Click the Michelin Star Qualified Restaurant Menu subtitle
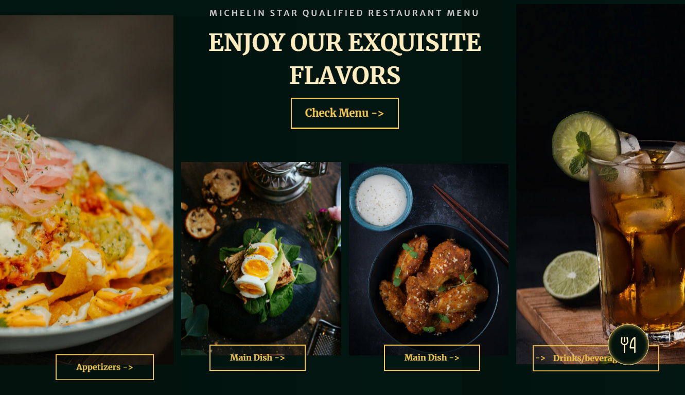Image resolution: width=685 pixels, height=395 pixels. pyautogui.click(x=345, y=13)
